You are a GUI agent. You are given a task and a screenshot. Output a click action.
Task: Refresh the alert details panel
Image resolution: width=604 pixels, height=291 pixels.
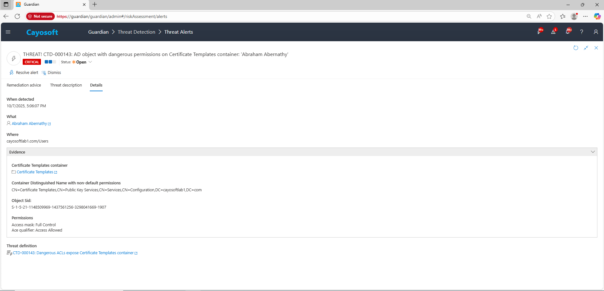(576, 48)
